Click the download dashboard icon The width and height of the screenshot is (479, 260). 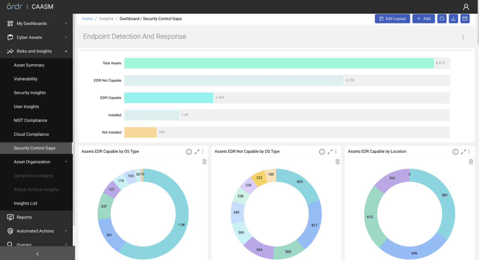point(453,19)
